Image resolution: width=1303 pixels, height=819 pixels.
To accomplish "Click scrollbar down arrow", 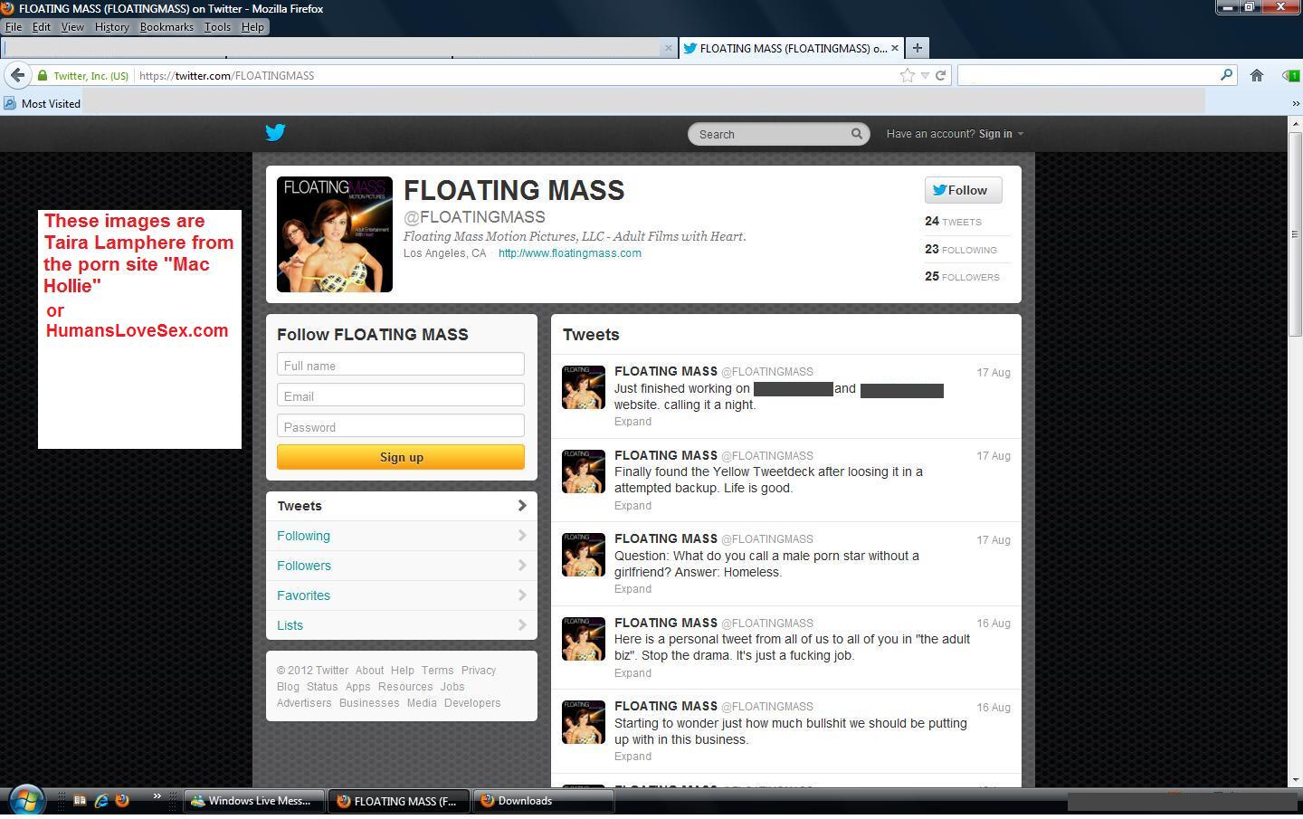I will pyautogui.click(x=1295, y=779).
